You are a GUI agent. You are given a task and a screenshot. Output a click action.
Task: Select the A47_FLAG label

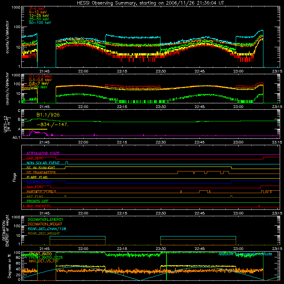(35, 196)
